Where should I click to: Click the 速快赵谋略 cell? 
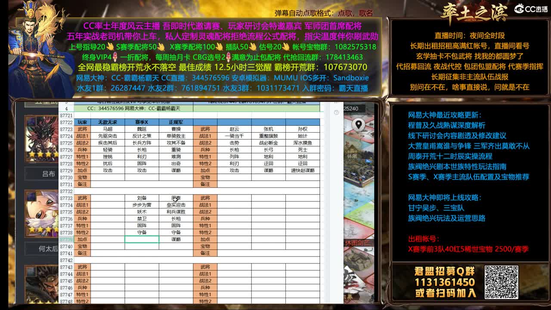pos(303,170)
